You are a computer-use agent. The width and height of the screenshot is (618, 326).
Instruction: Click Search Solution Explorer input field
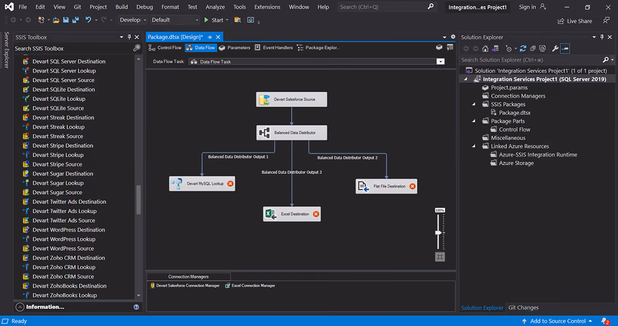coord(530,60)
